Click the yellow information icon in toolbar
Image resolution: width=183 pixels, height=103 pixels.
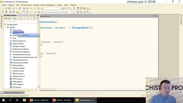pos(88,8)
